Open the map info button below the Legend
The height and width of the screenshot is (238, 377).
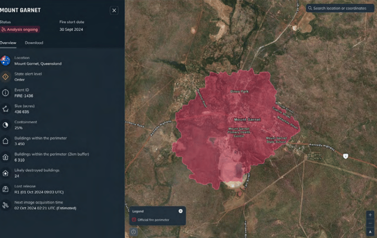coord(133,232)
